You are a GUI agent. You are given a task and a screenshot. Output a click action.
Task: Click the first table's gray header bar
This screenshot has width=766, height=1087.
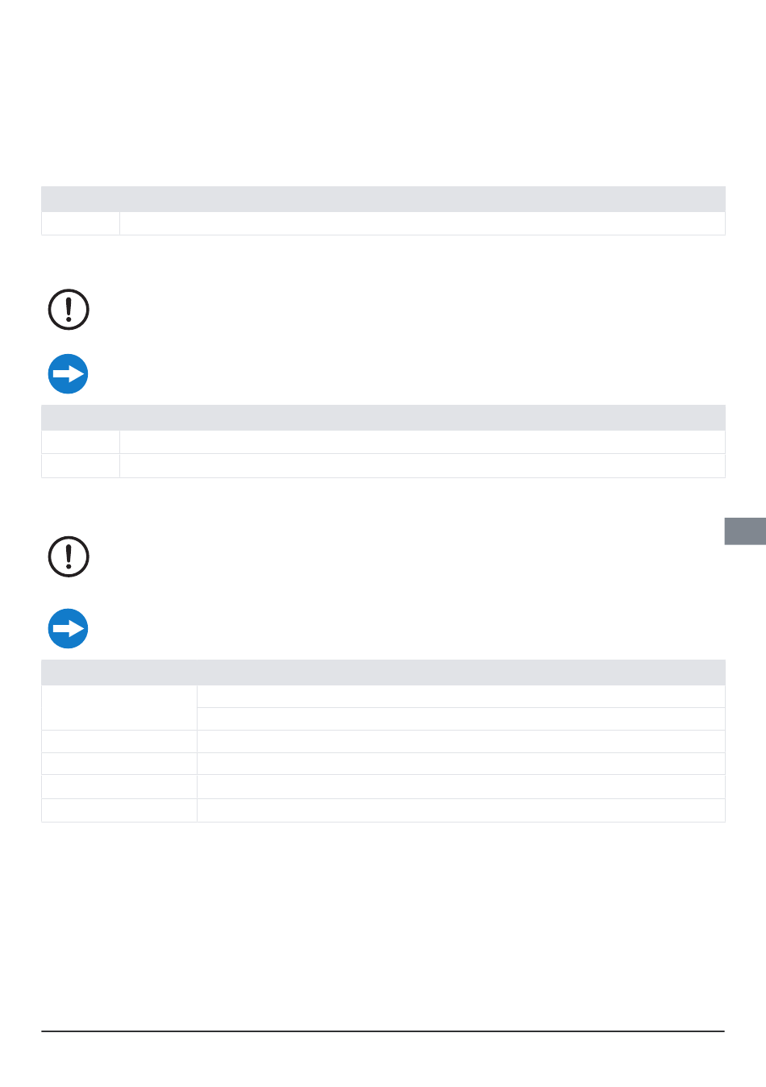click(383, 199)
